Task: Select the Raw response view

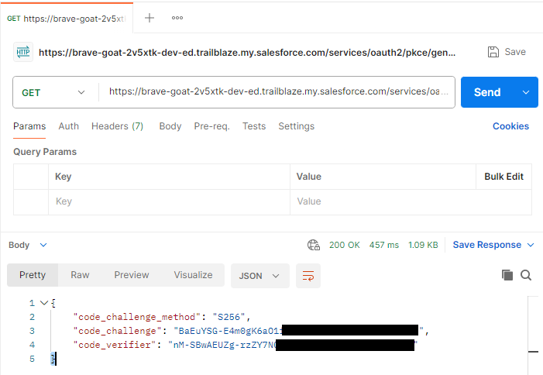Action: (x=80, y=275)
